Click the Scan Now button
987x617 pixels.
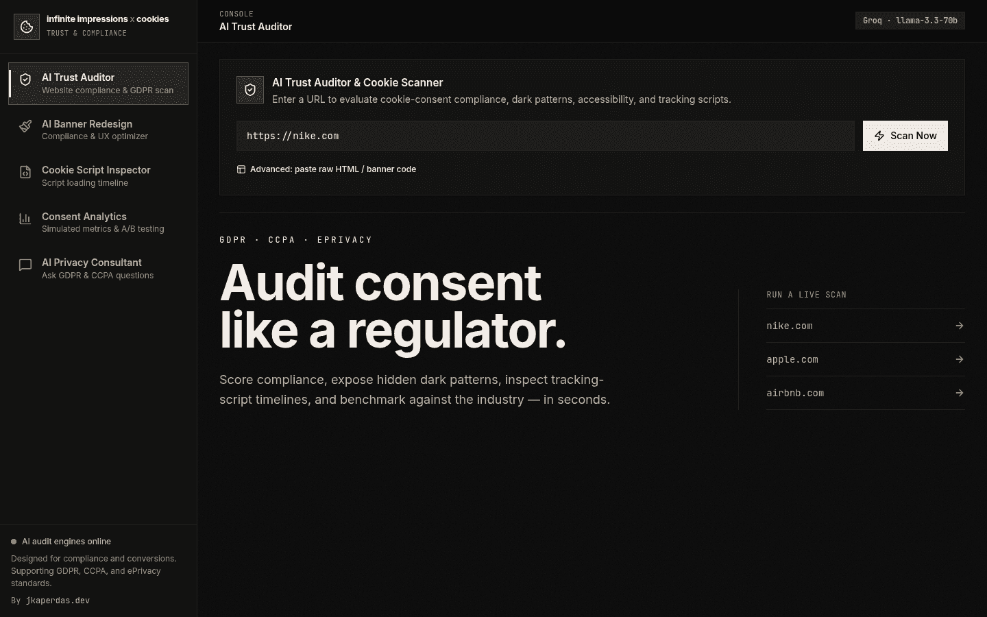[905, 136]
